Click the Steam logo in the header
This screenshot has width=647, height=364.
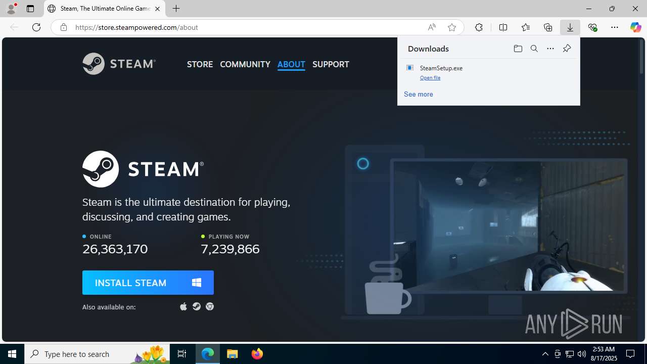(x=119, y=64)
